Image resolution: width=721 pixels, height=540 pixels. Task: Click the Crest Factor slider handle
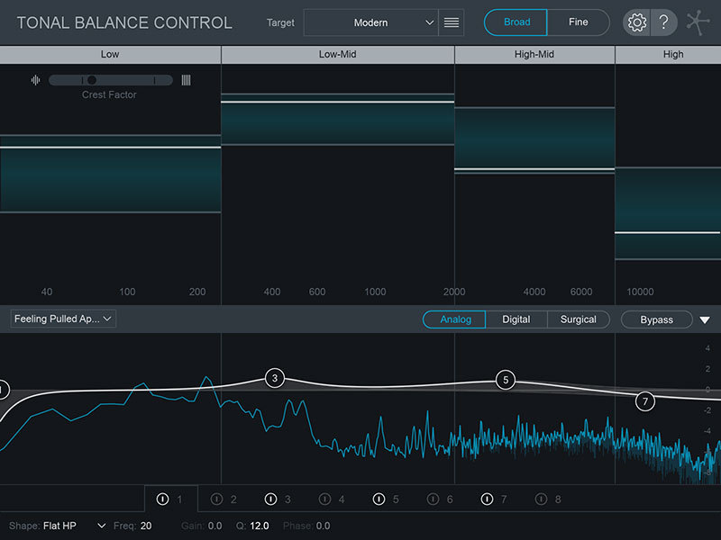point(91,80)
